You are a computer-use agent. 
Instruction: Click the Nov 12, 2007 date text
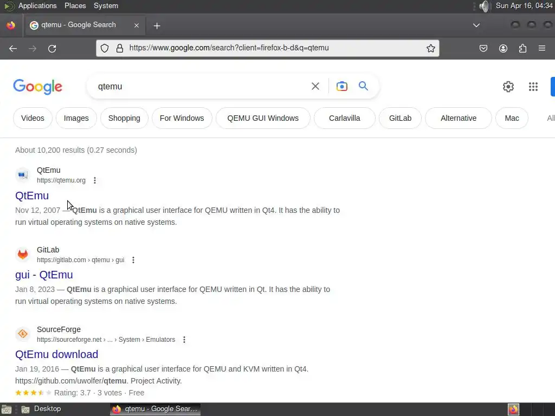tap(37, 210)
